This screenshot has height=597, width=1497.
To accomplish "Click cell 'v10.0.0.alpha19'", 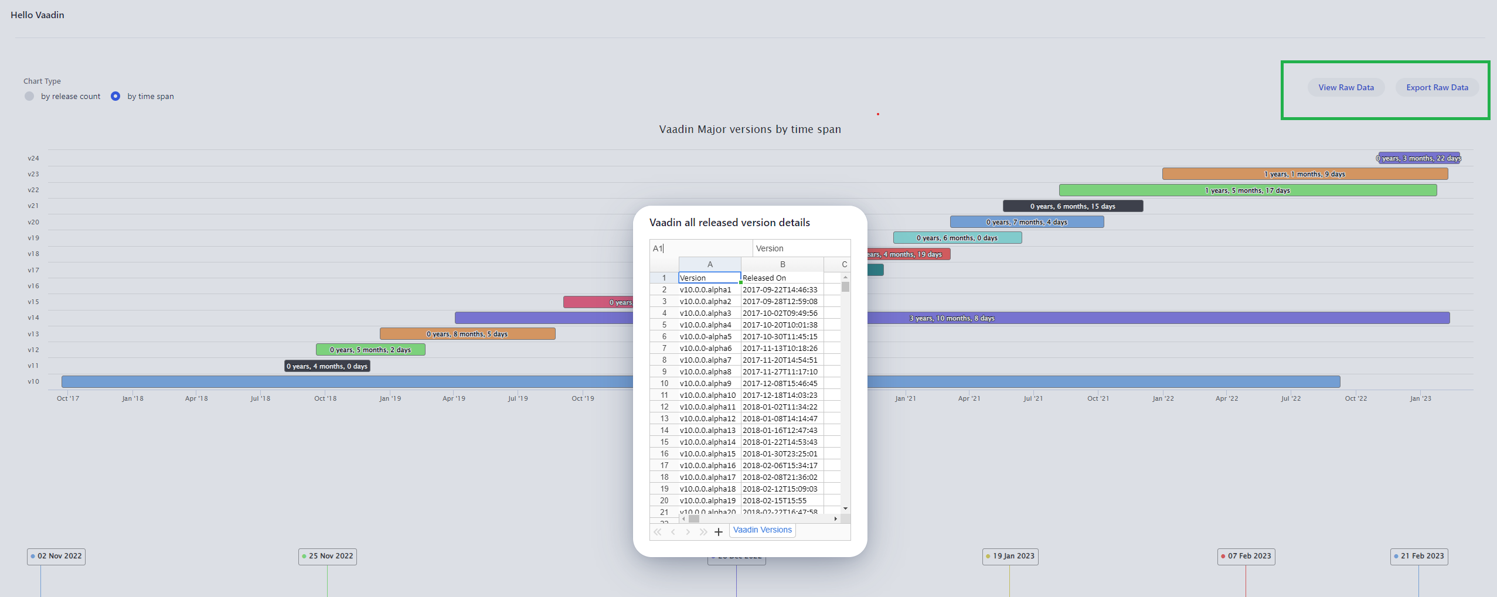I will pyautogui.click(x=710, y=500).
